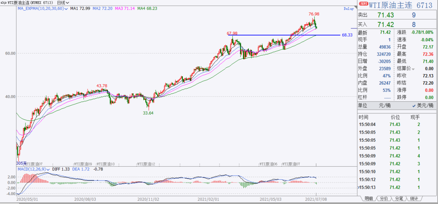Switch to the 明细 tab
438x204 pixels.
click(368, 198)
